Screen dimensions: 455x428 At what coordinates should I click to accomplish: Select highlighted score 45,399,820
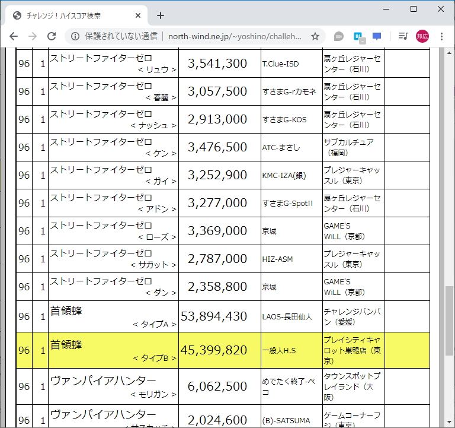(214, 350)
